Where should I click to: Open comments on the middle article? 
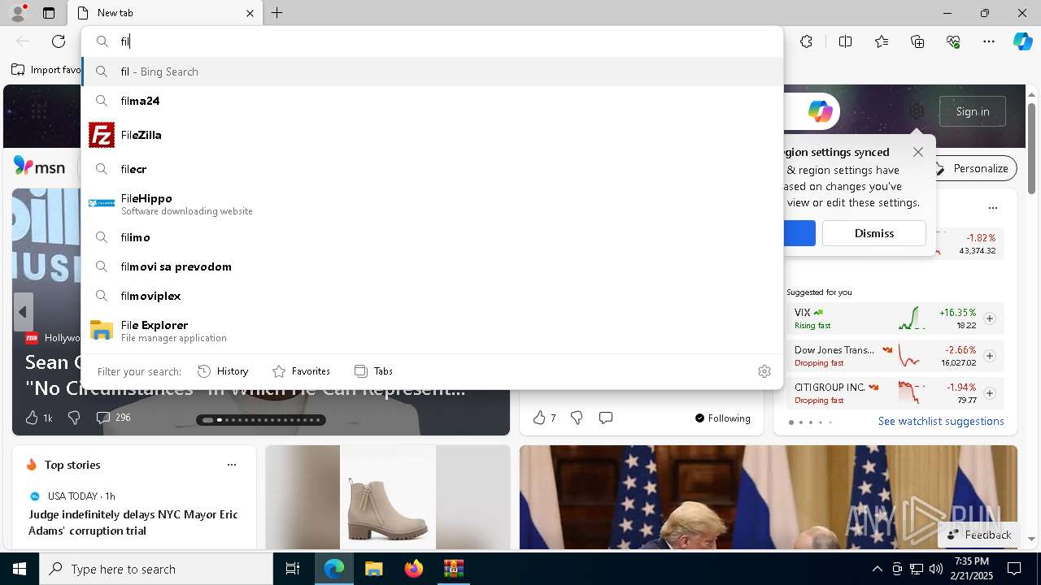pyautogui.click(x=605, y=418)
